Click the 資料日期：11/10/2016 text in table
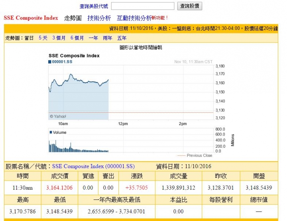The width and height of the screenshot is (287, 221). 184,166
